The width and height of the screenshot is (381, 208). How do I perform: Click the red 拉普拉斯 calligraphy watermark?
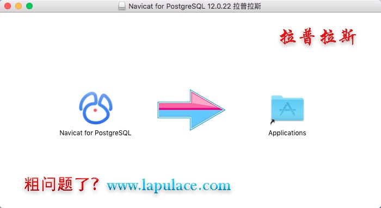(x=318, y=37)
